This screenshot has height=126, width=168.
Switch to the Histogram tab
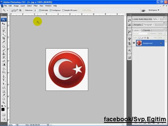[x=145, y=19]
